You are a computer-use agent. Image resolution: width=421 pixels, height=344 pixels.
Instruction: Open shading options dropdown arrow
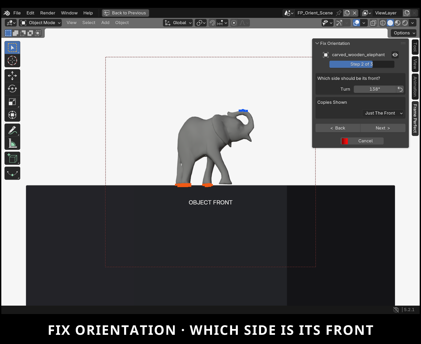pyautogui.click(x=412, y=23)
